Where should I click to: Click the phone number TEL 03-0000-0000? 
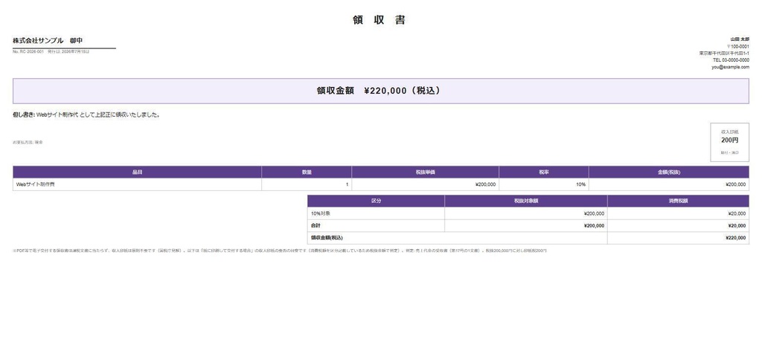point(731,59)
